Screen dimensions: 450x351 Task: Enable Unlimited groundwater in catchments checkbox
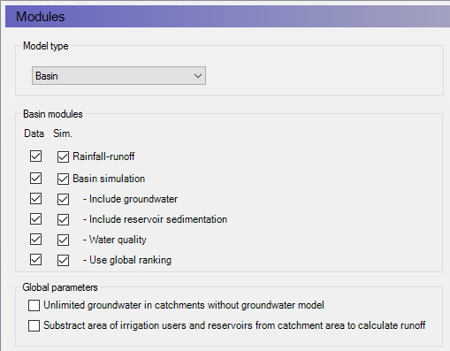(x=34, y=305)
